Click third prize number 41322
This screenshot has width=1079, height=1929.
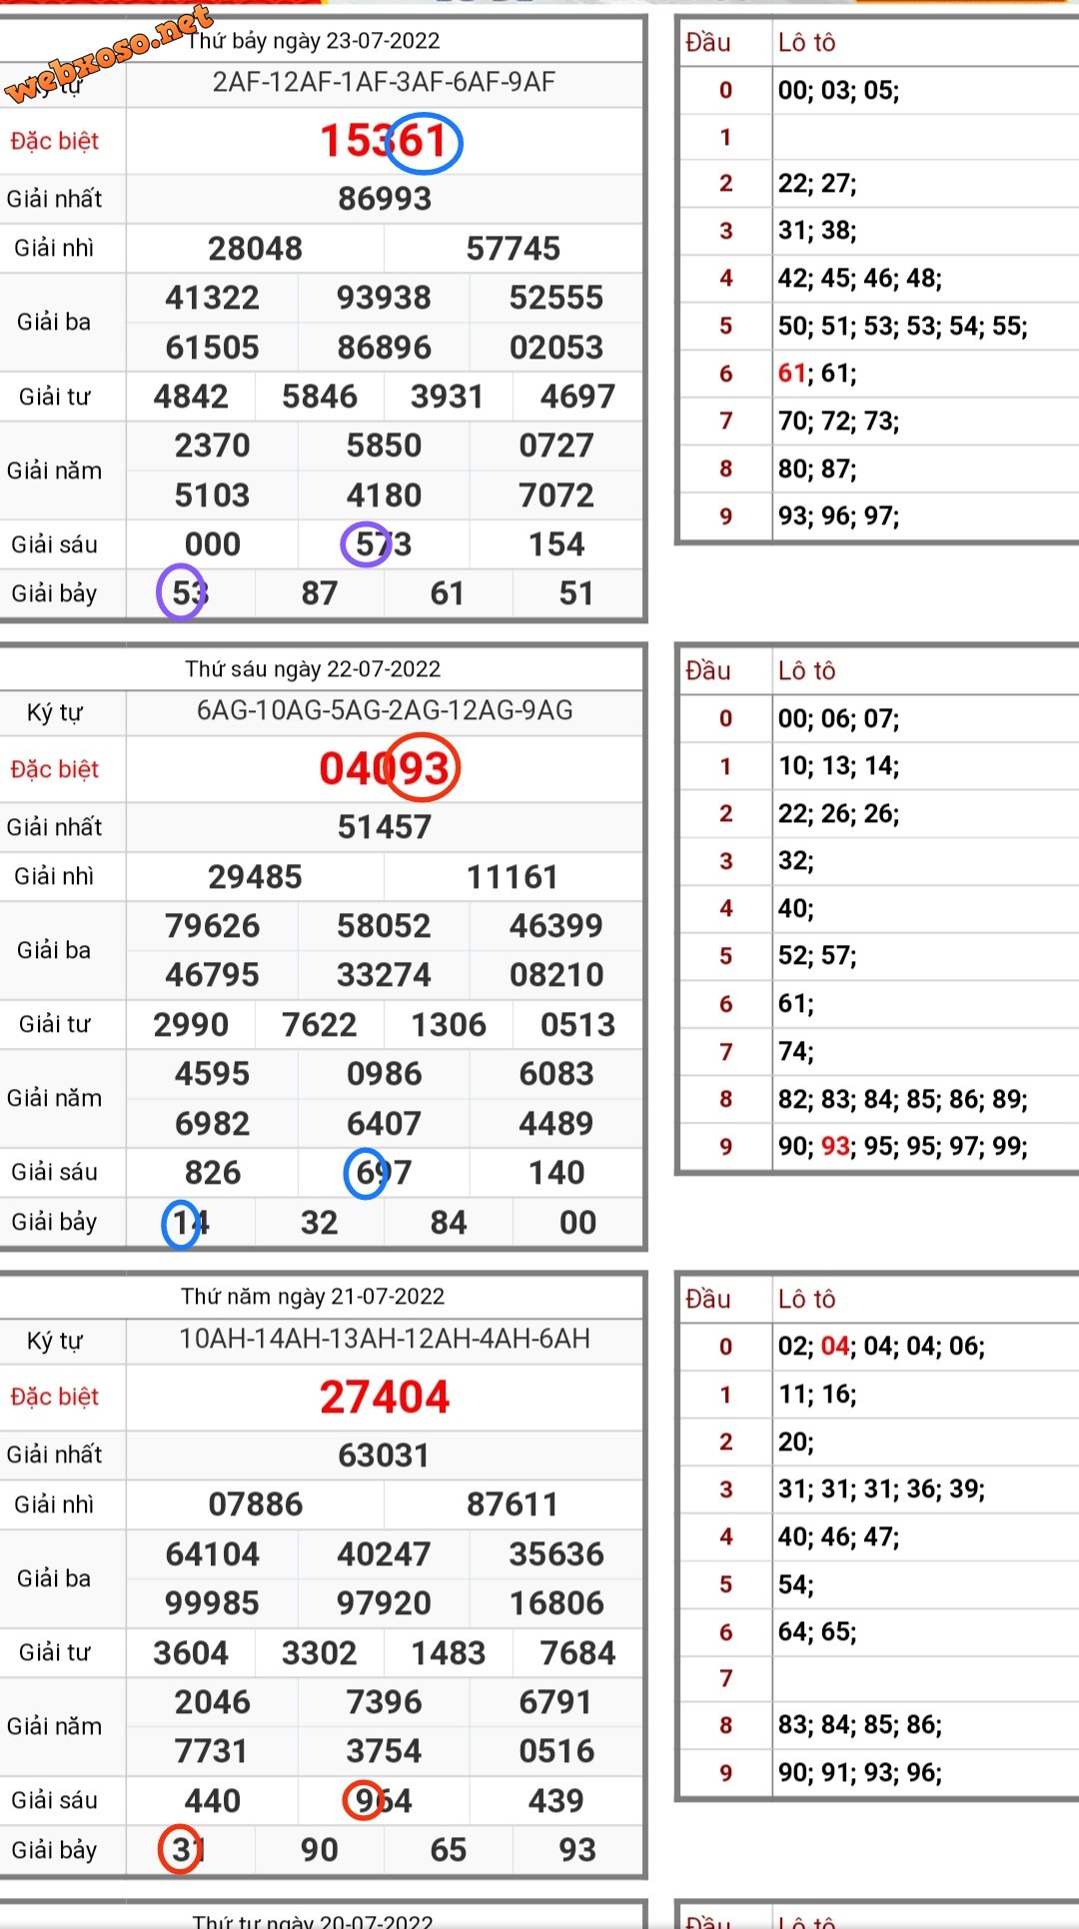212,298
